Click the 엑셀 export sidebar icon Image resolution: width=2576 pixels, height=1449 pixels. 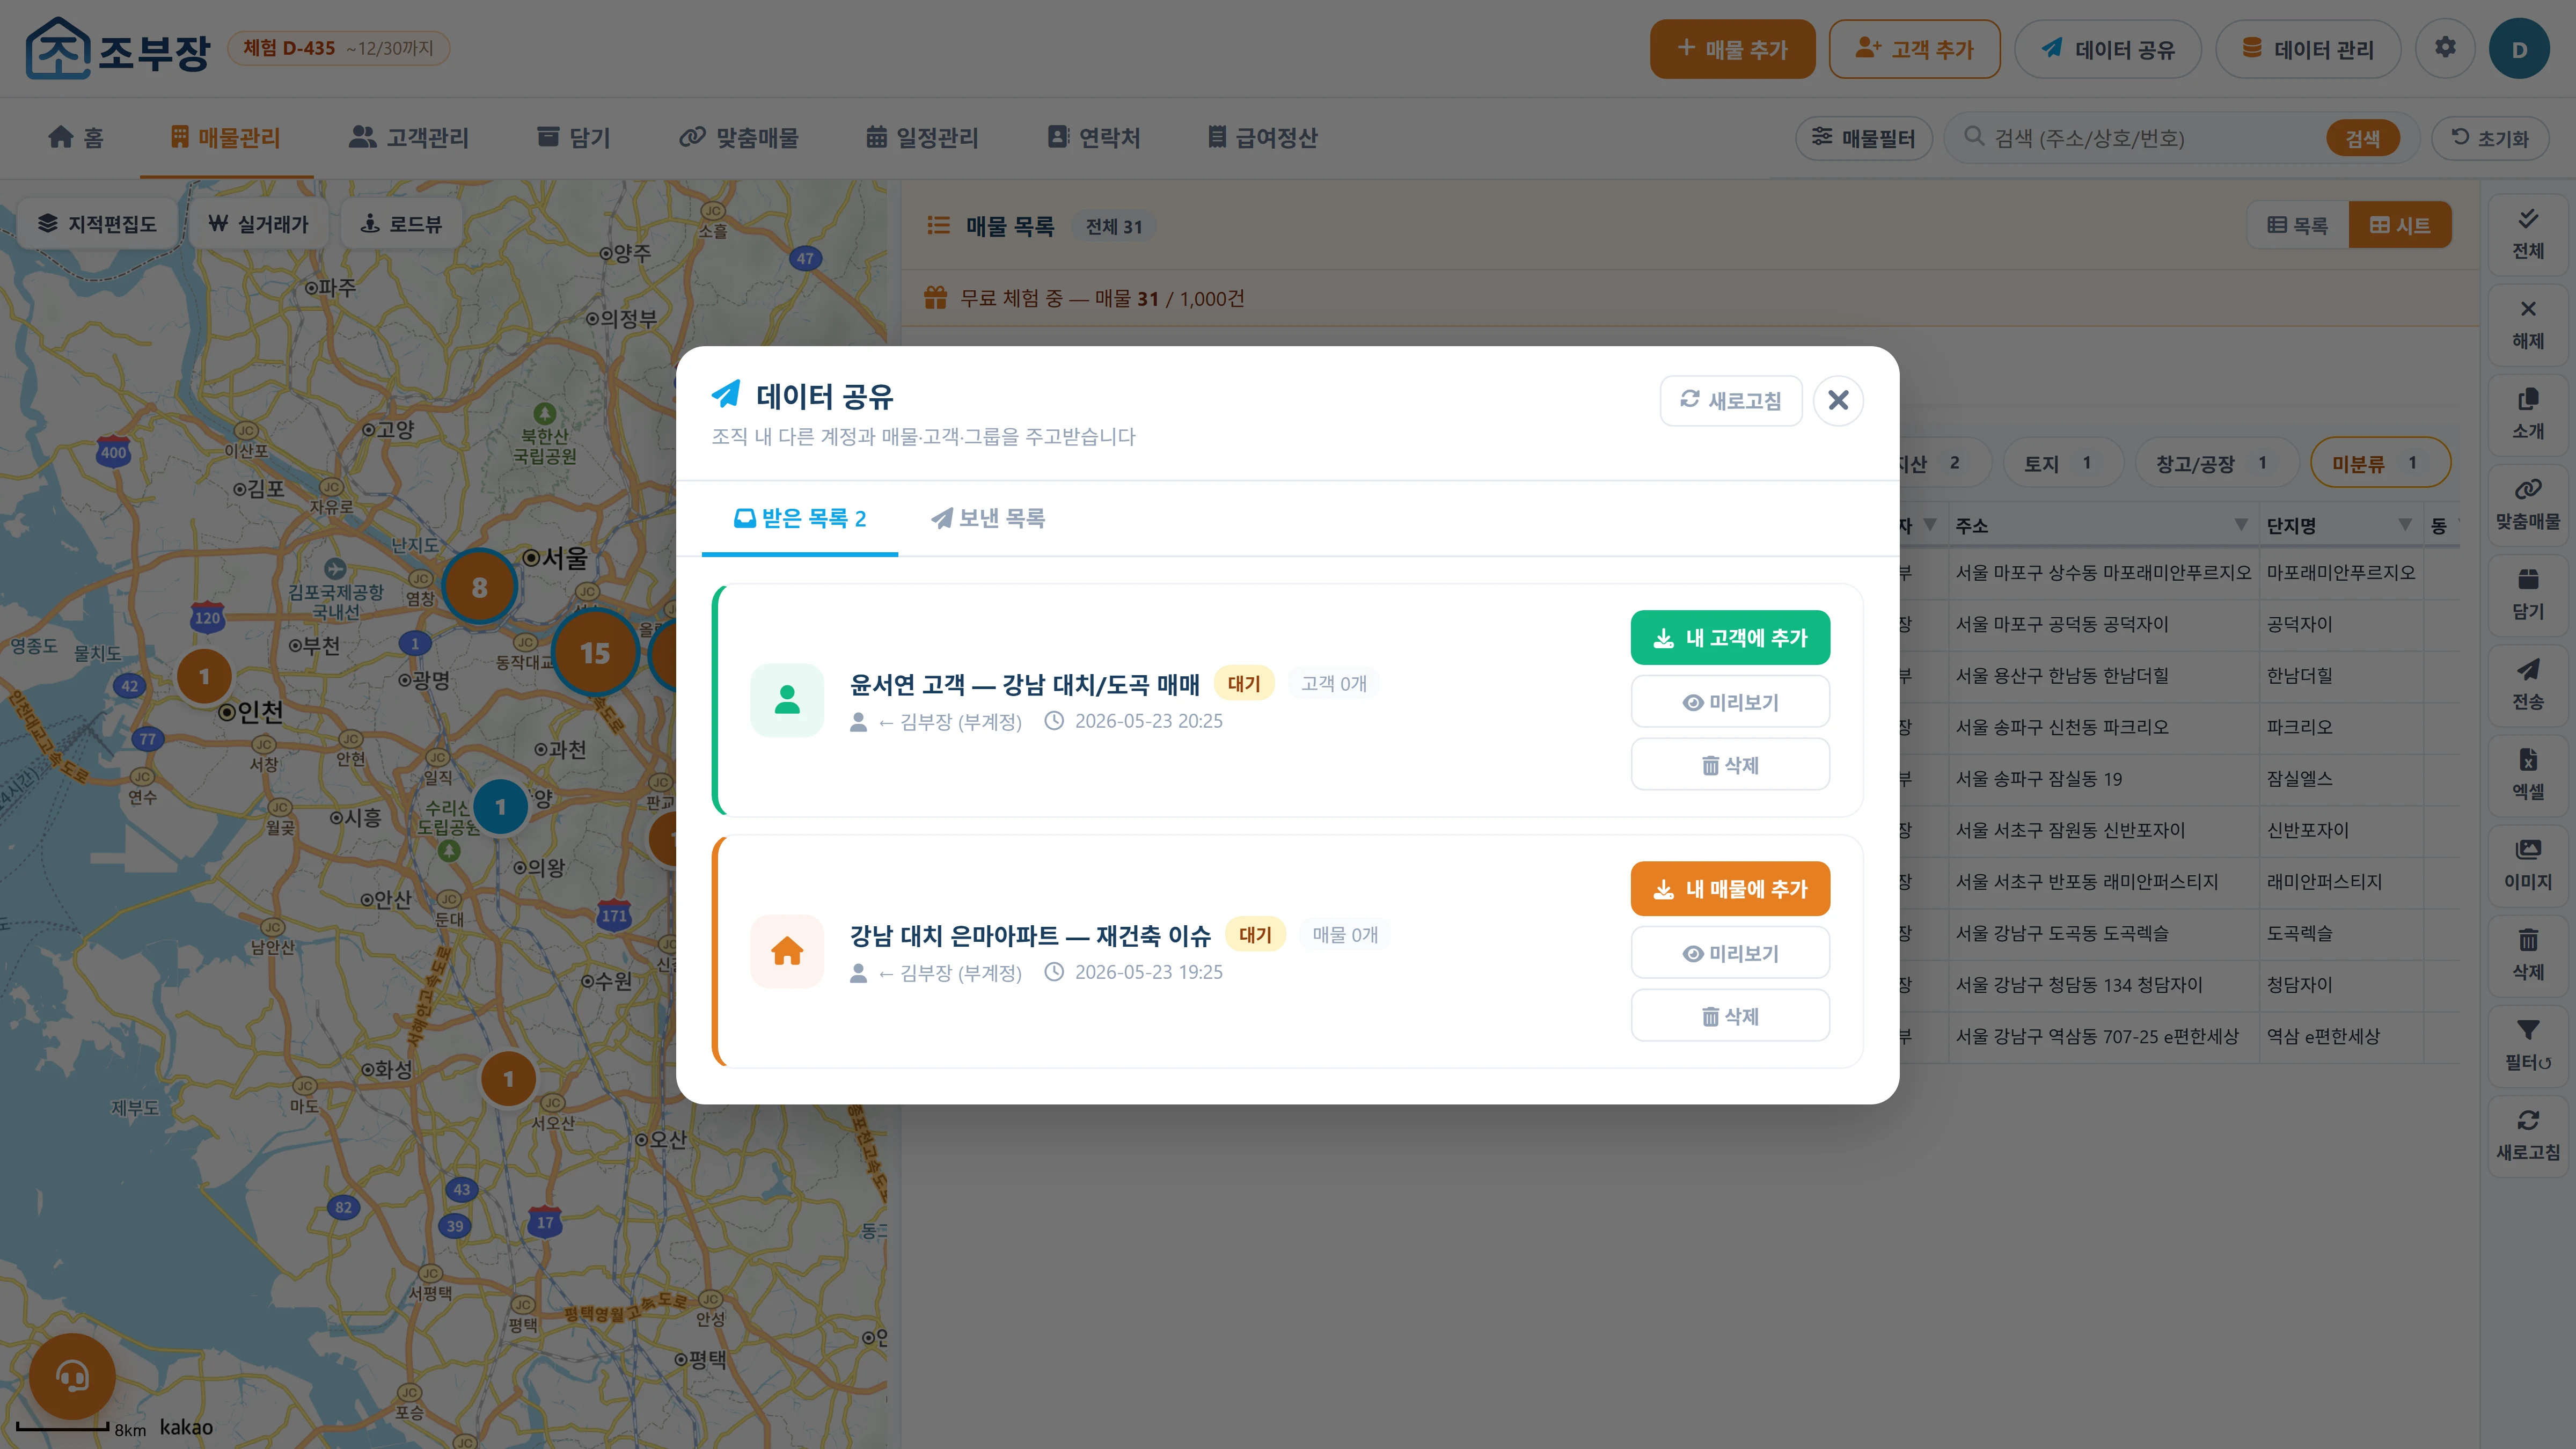pos(2528,774)
